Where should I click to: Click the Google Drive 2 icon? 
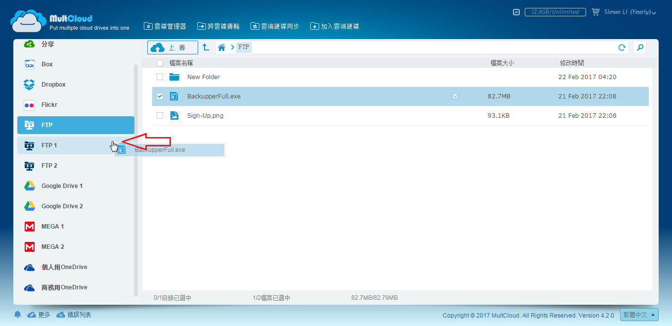(x=30, y=206)
